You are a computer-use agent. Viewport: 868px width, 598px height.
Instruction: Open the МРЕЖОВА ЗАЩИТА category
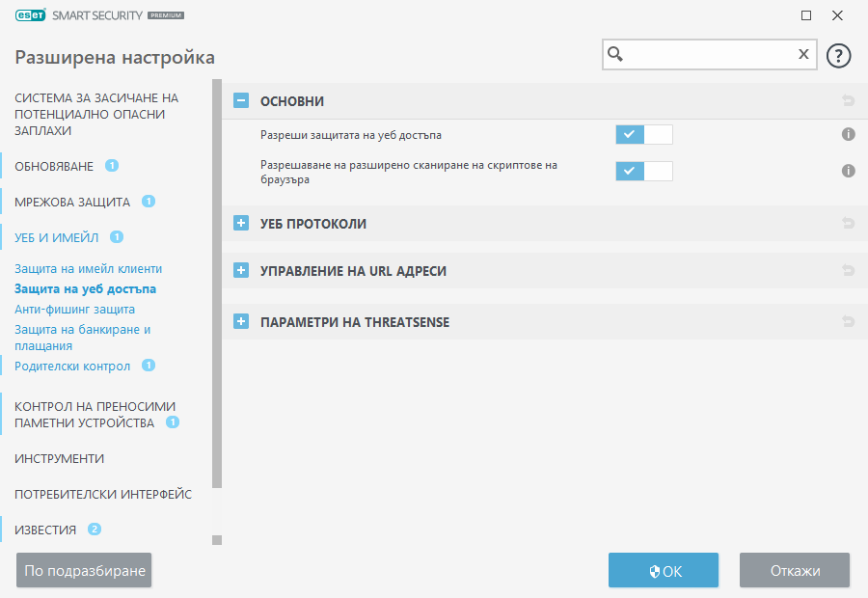tap(72, 203)
